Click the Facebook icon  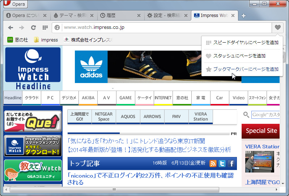pyautogui.click(x=231, y=164)
